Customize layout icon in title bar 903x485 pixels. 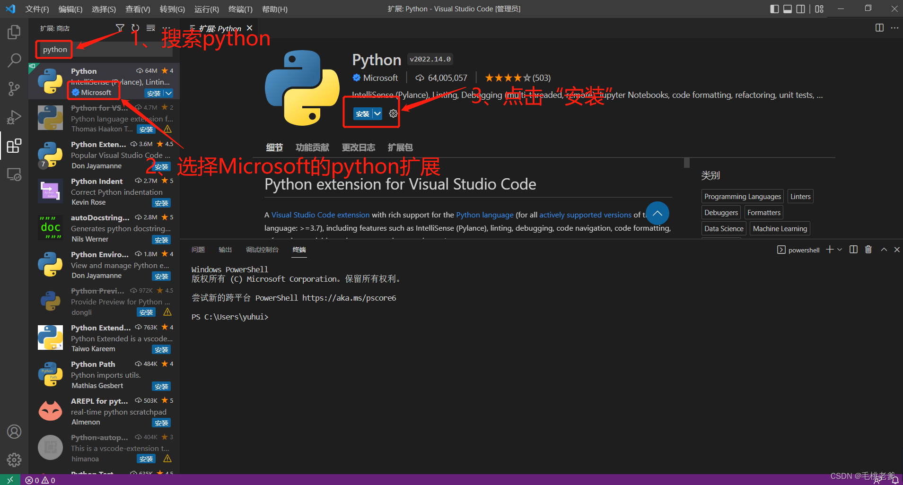point(819,9)
